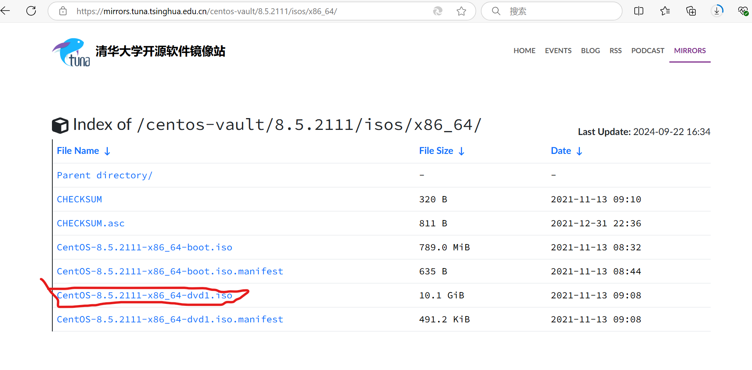Focus the address bar URL
This screenshot has width=752, height=370.
tap(207, 11)
